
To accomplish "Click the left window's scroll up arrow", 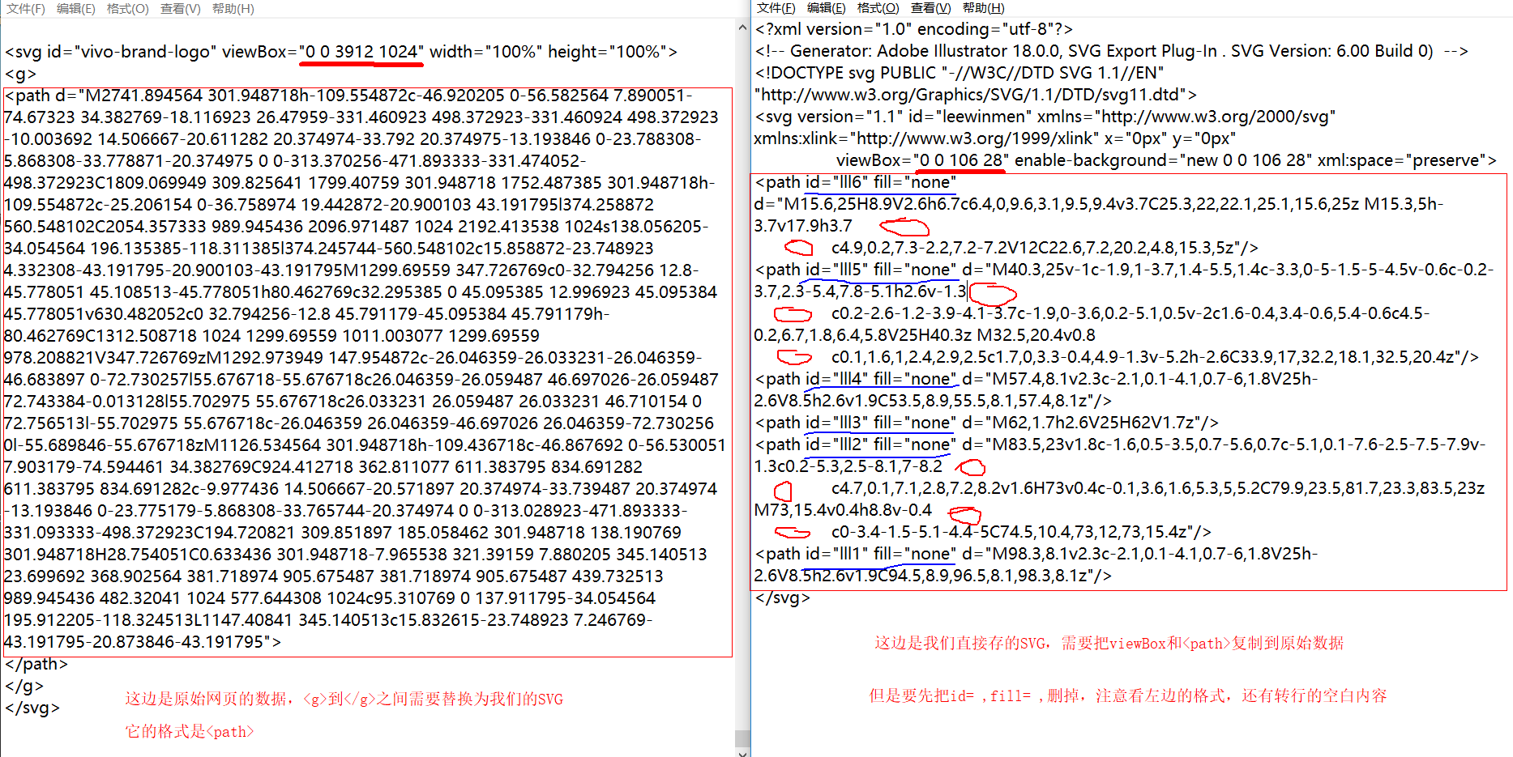I will 742,28.
